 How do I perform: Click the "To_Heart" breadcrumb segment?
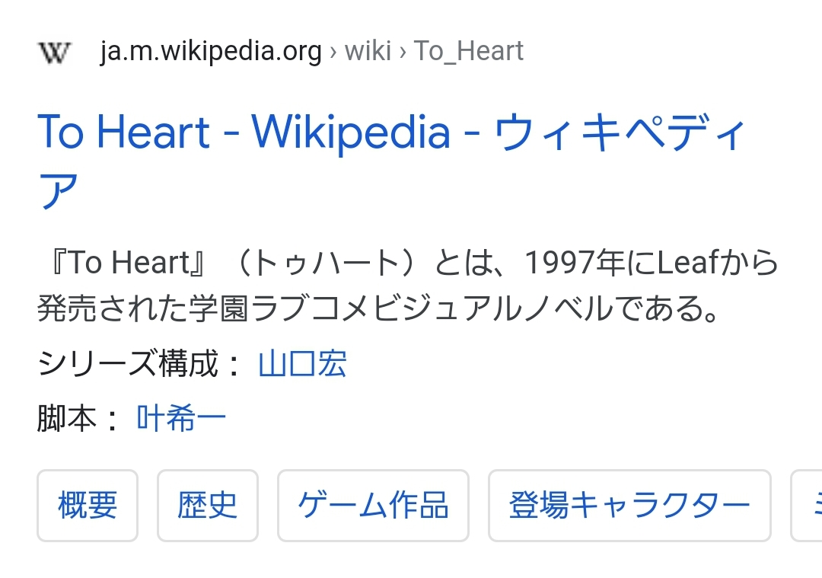tap(469, 52)
